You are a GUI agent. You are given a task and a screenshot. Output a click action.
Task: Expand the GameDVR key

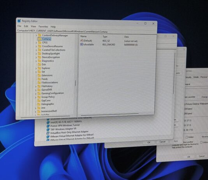[x=36, y=90]
